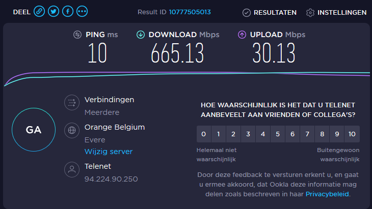This screenshot has width=372, height=209.
Task: Click the download arrow icon
Action: pos(141,35)
